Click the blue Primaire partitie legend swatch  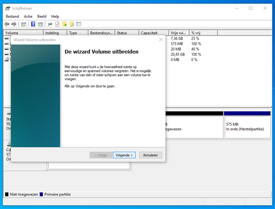[x=41, y=194]
